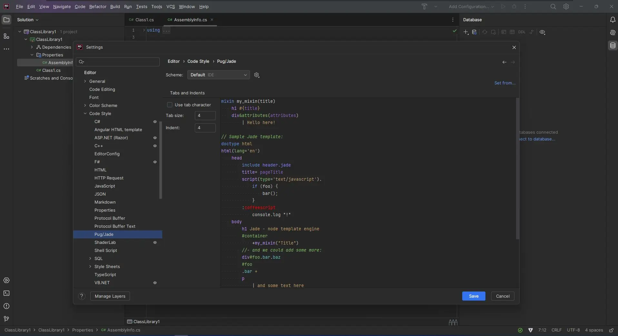
Task: Click the Notifications bell icon
Action: click(x=613, y=20)
